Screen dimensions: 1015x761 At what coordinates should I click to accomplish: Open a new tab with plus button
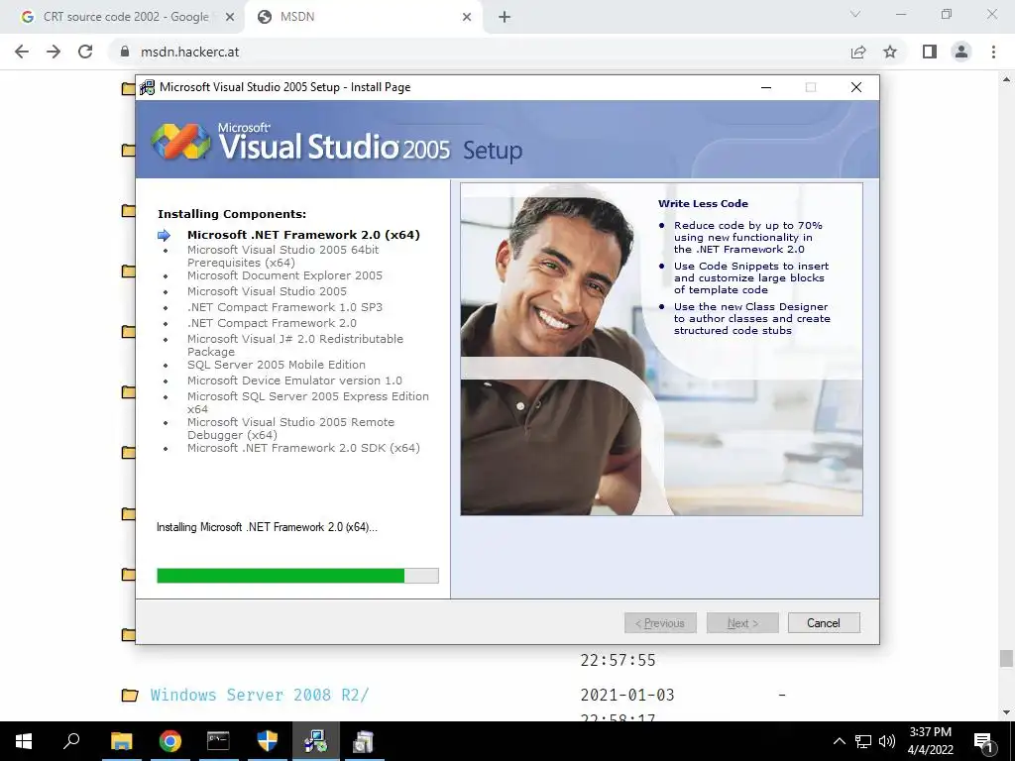[x=505, y=17]
